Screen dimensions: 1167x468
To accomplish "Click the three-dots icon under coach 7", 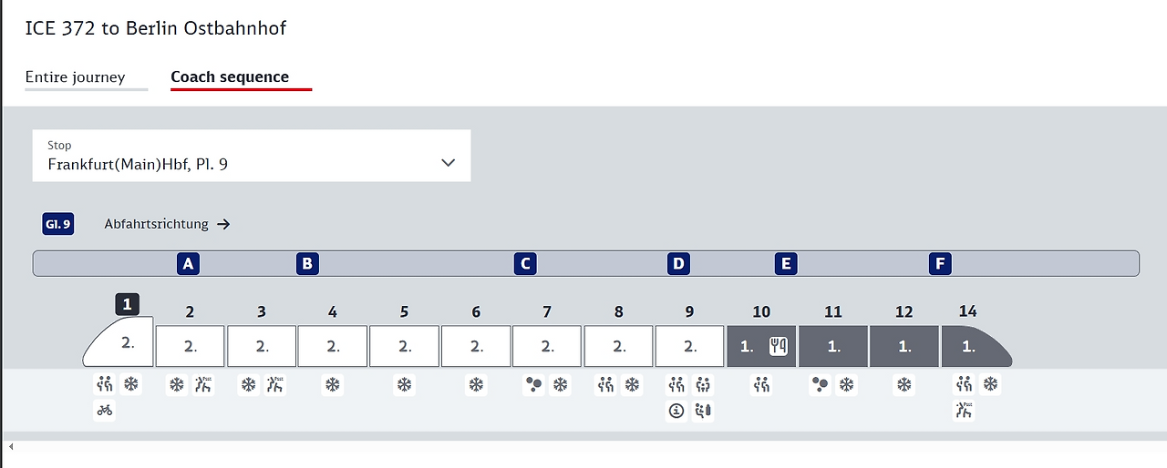I will tap(533, 385).
